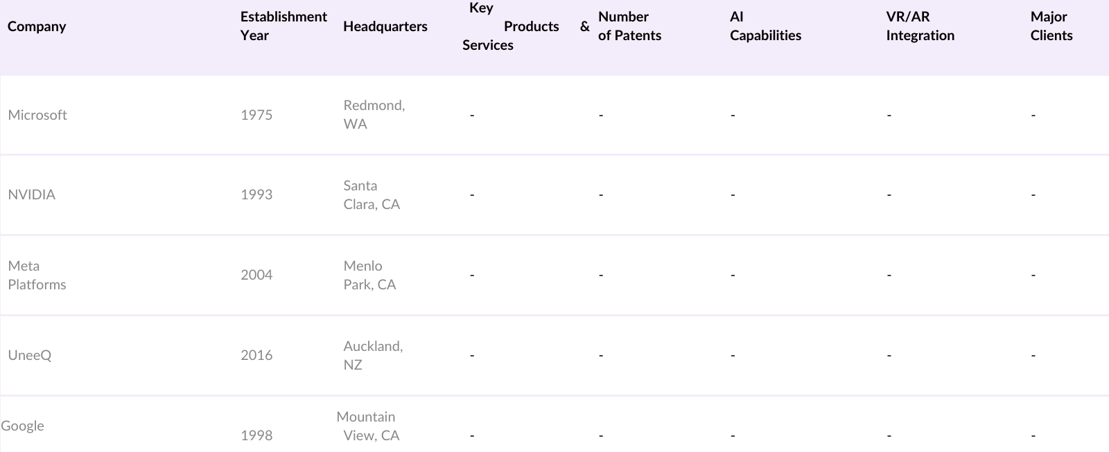Screen dimensions: 1109x452
Task: Click the Santa Clara, CA cell
Action: [372, 195]
